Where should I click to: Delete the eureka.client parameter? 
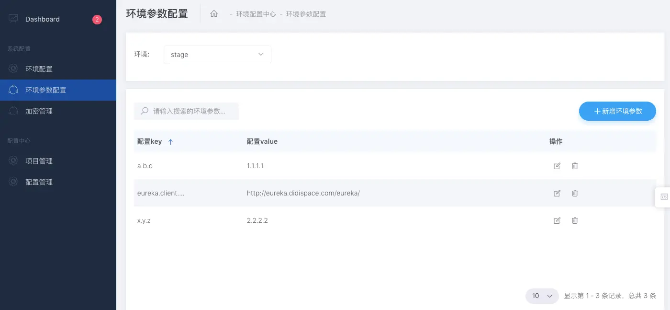575,193
